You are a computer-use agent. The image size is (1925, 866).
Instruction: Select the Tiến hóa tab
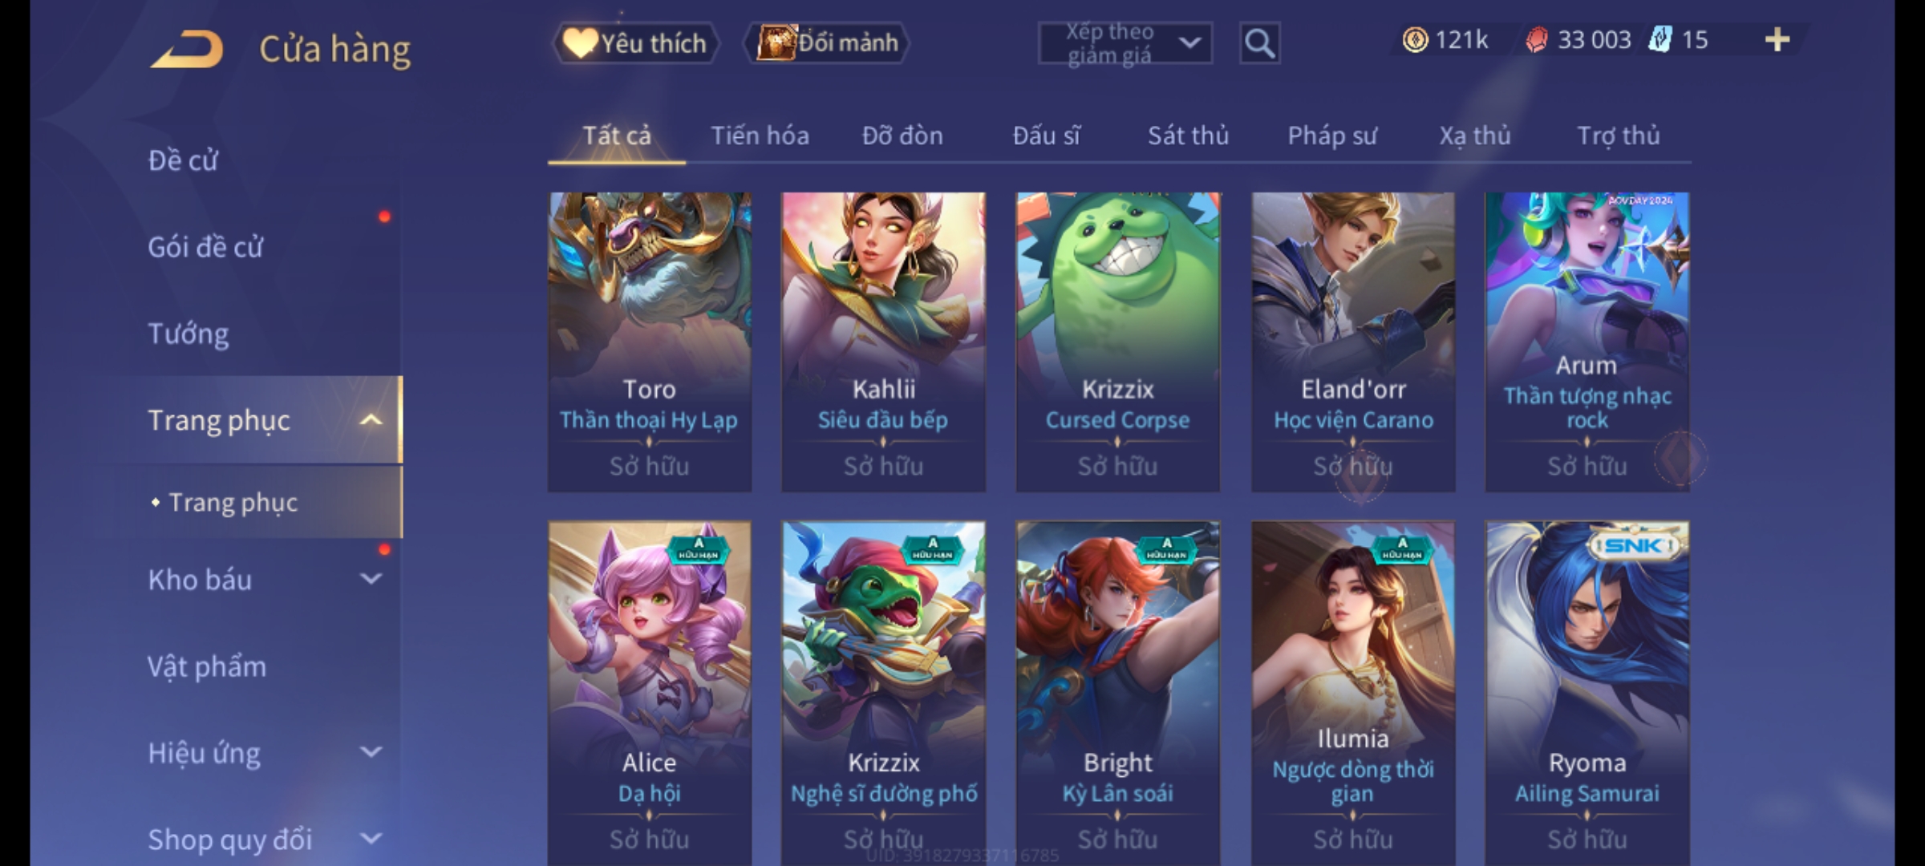(760, 136)
